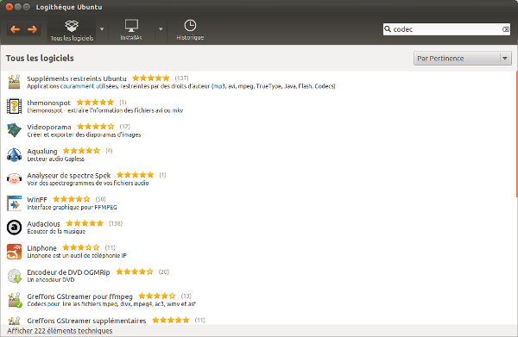Click the scrollbar on the results list
The image size is (518, 337).
tap(516, 134)
